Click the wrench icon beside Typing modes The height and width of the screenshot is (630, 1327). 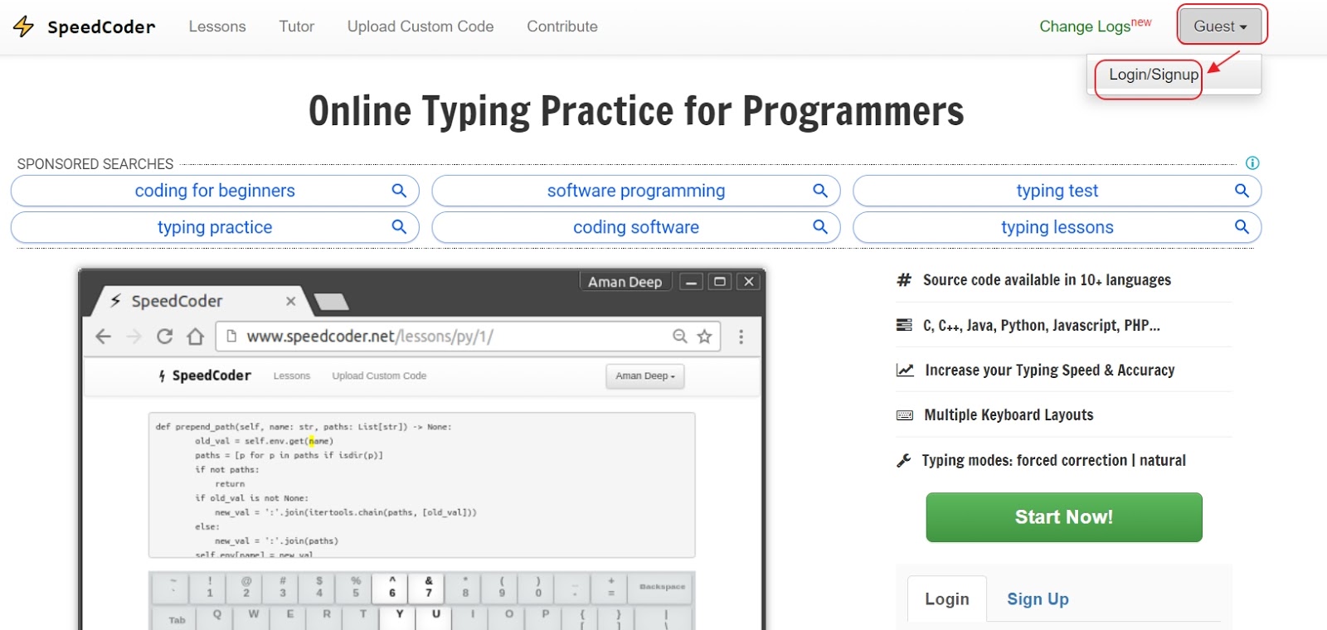[x=904, y=460]
